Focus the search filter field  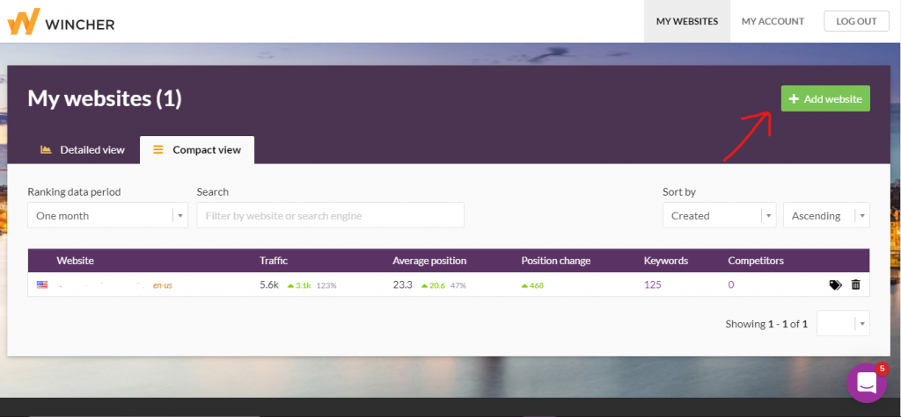click(x=331, y=216)
